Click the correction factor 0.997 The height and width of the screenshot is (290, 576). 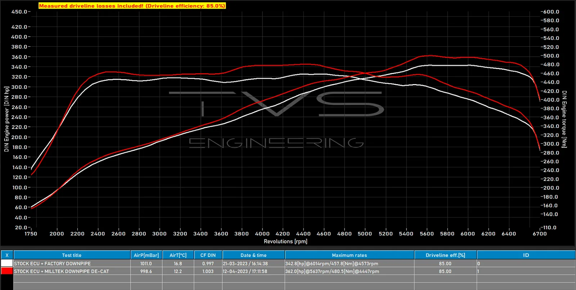tap(208, 263)
